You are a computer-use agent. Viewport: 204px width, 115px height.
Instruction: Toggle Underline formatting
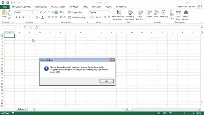click(x=23, y=17)
